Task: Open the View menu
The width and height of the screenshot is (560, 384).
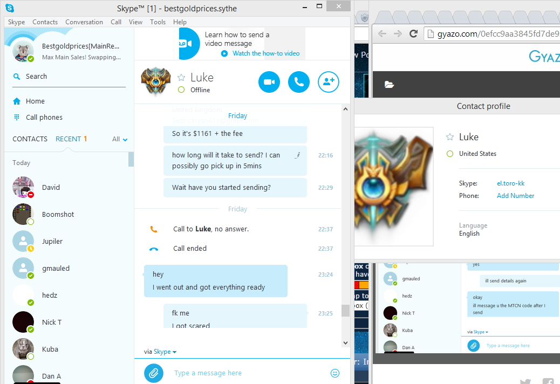Action: pyautogui.click(x=135, y=22)
